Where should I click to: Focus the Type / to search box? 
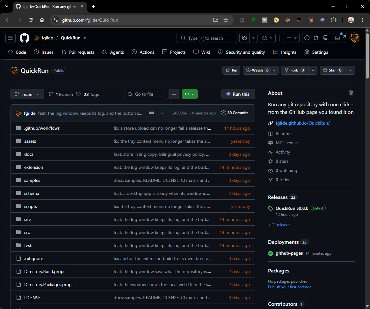click(x=207, y=38)
